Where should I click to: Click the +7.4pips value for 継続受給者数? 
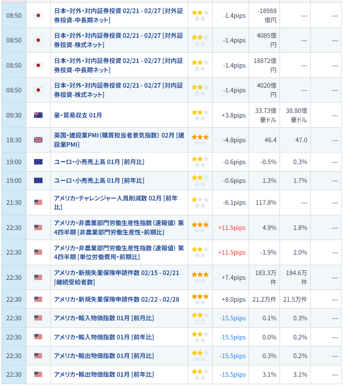coord(234,277)
